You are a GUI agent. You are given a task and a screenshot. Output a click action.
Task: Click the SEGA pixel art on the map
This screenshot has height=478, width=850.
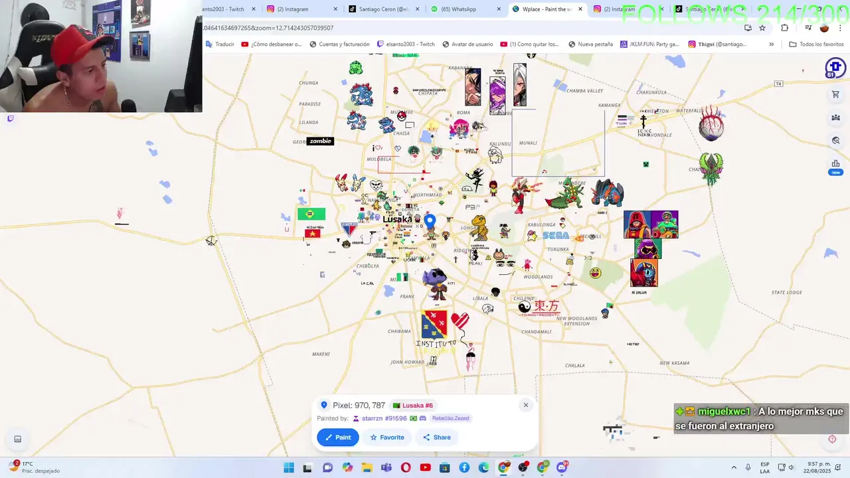555,235
